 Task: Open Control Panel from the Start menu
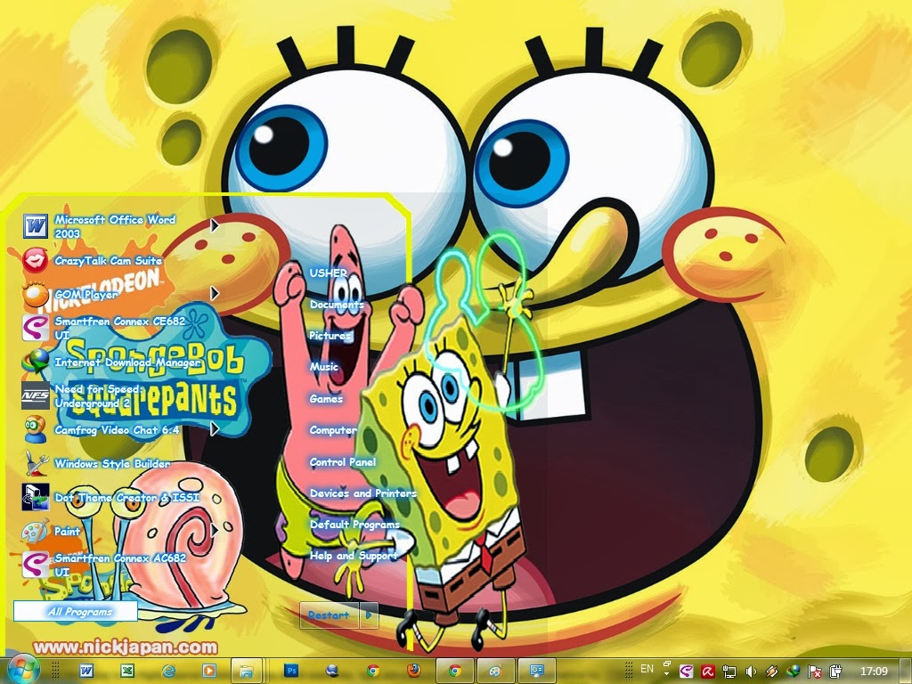click(x=342, y=461)
